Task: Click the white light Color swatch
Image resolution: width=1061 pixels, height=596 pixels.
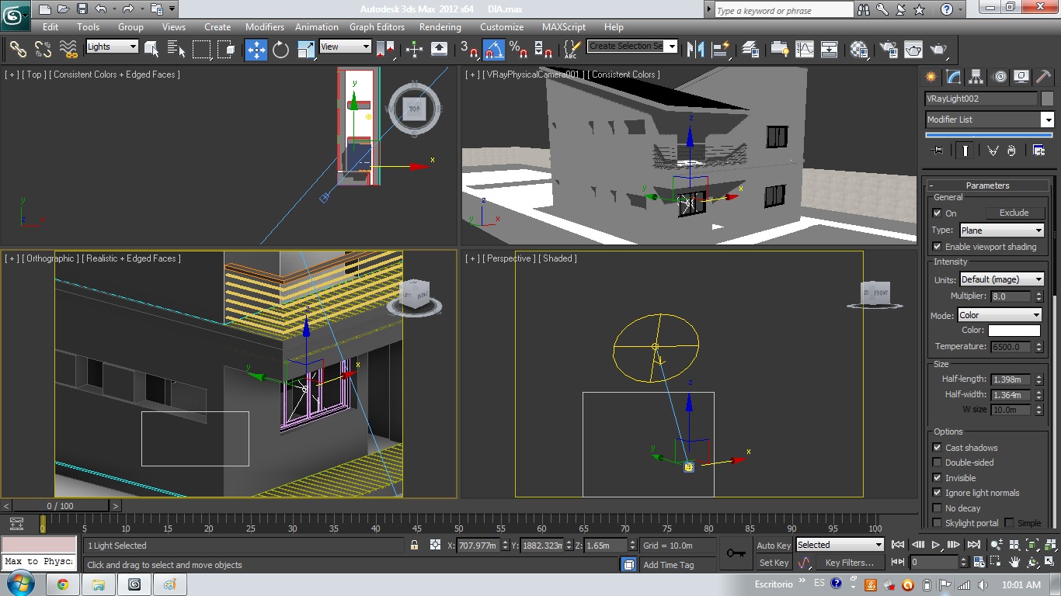Action: (x=1014, y=331)
